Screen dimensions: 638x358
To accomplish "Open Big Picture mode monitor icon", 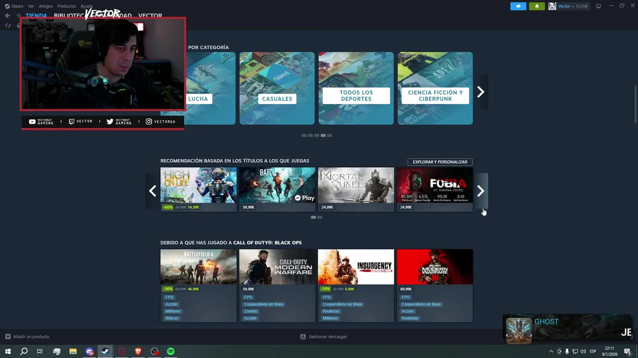I will (x=599, y=6).
